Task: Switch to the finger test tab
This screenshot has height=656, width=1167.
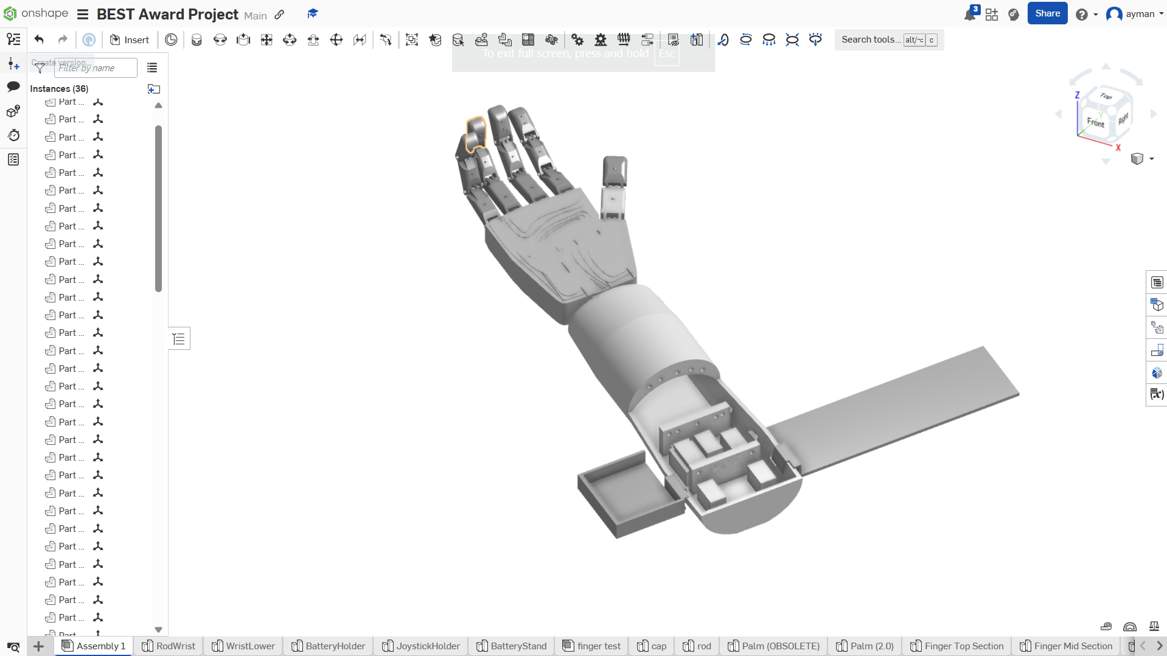Action: pyautogui.click(x=591, y=646)
